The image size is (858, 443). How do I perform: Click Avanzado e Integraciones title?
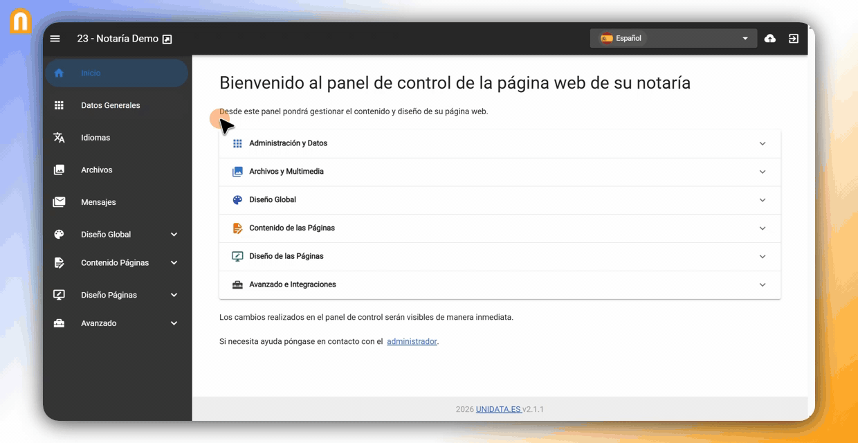click(x=293, y=284)
